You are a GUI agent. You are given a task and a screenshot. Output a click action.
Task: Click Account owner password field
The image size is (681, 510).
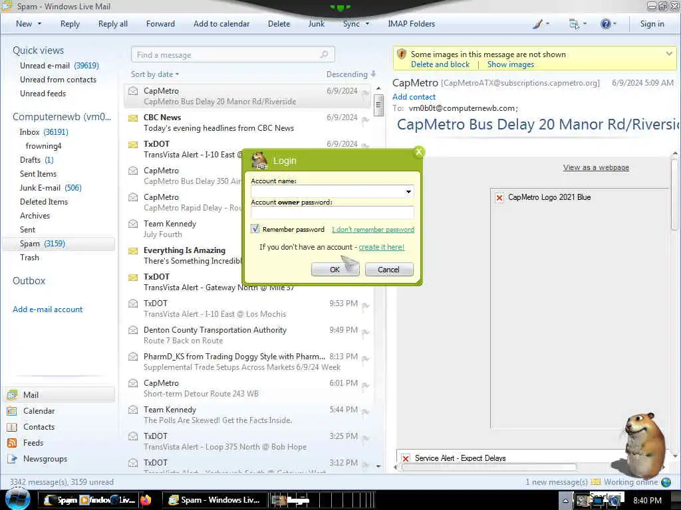point(333,212)
